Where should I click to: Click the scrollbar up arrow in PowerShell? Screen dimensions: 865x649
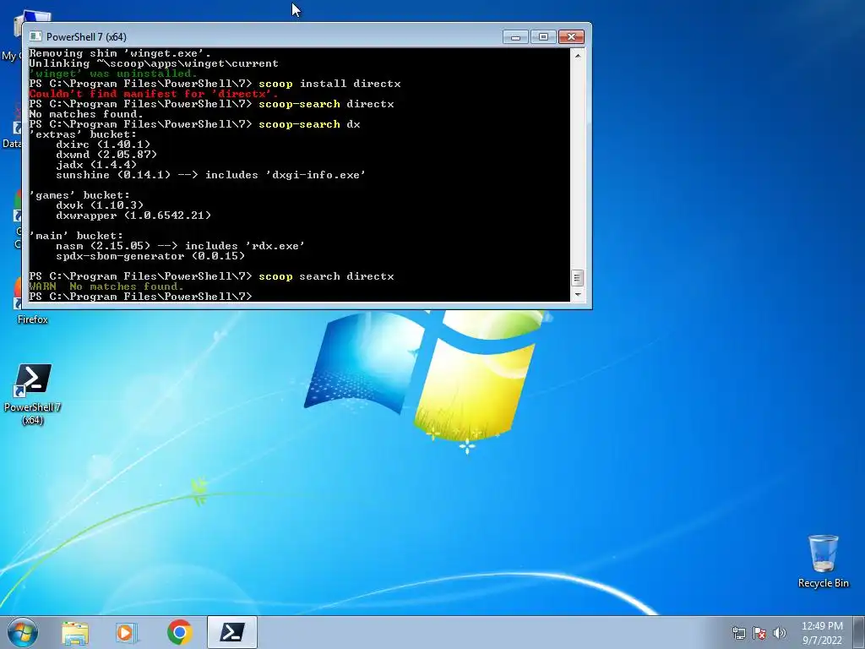pyautogui.click(x=577, y=55)
